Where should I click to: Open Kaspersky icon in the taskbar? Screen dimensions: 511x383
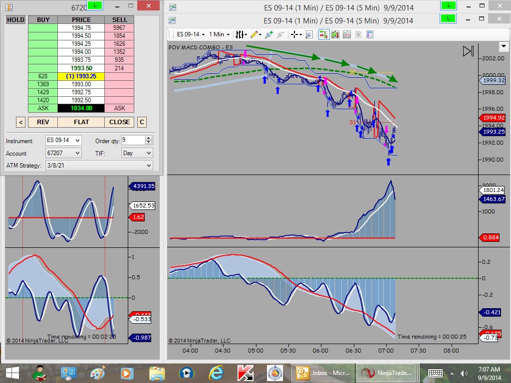point(245,373)
